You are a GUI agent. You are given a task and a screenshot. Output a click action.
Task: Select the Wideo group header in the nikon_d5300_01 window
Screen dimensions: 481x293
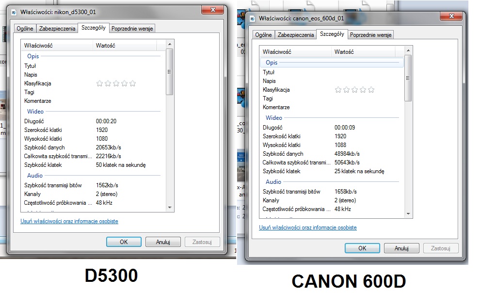93,112
